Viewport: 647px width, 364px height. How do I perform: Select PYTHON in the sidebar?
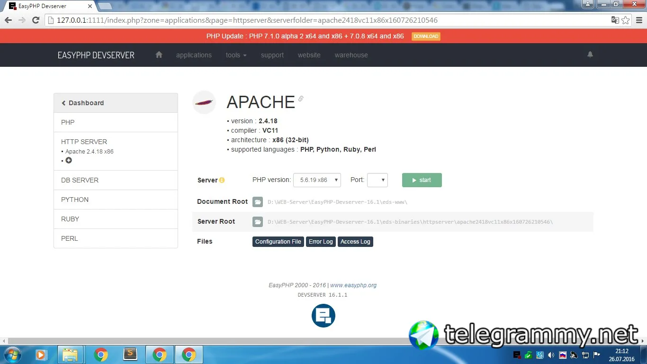116,200
